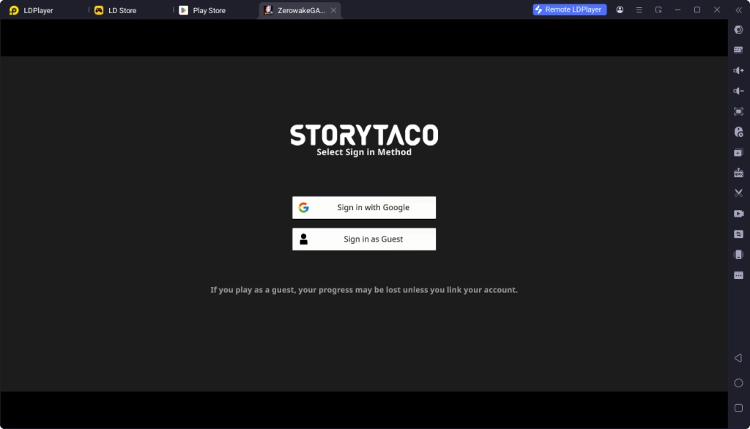Click the volume up icon

738,70
